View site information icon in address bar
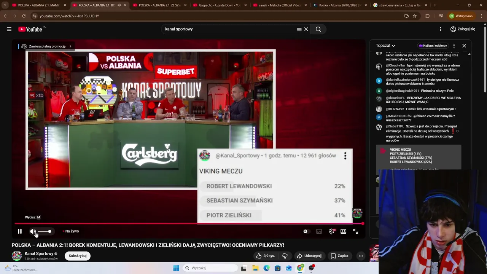This screenshot has height=274, width=487. (x=35, y=16)
